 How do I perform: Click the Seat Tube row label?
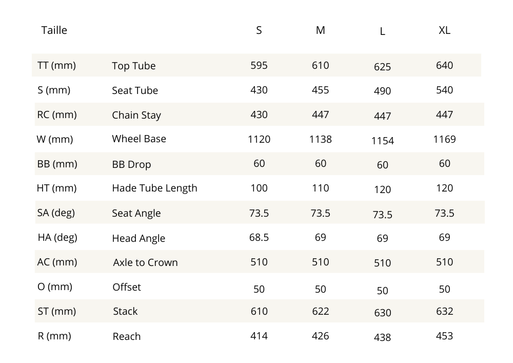point(135,90)
